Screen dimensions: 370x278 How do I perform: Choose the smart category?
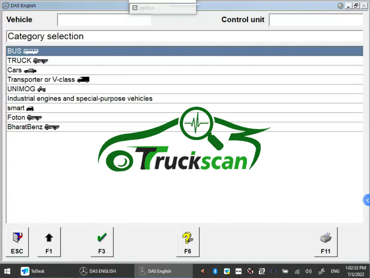point(185,108)
